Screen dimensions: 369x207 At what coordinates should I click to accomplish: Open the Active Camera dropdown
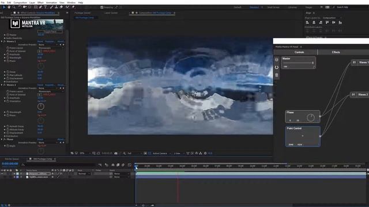[161, 154]
